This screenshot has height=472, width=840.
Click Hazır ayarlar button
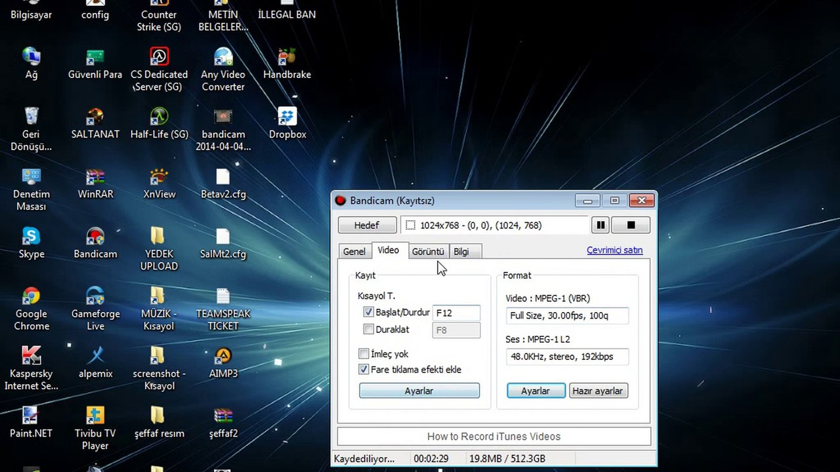pos(598,391)
